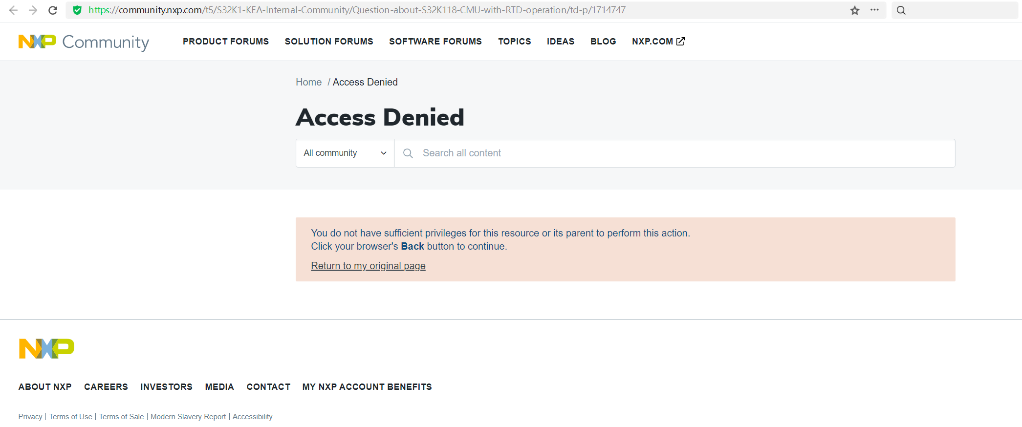This screenshot has height=427, width=1022.
Task: Reload the page with the refresh icon
Action: point(53,10)
